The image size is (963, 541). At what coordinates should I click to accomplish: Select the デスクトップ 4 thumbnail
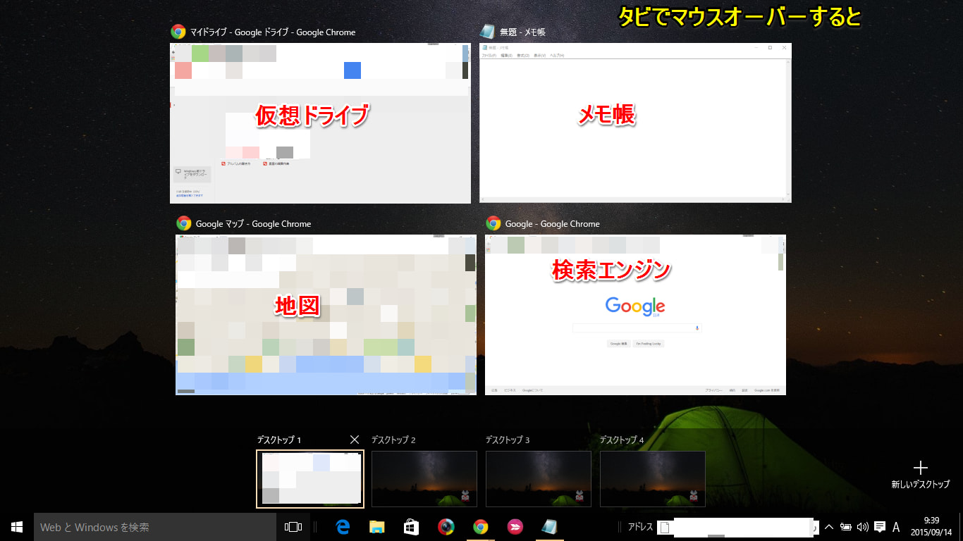coord(653,479)
